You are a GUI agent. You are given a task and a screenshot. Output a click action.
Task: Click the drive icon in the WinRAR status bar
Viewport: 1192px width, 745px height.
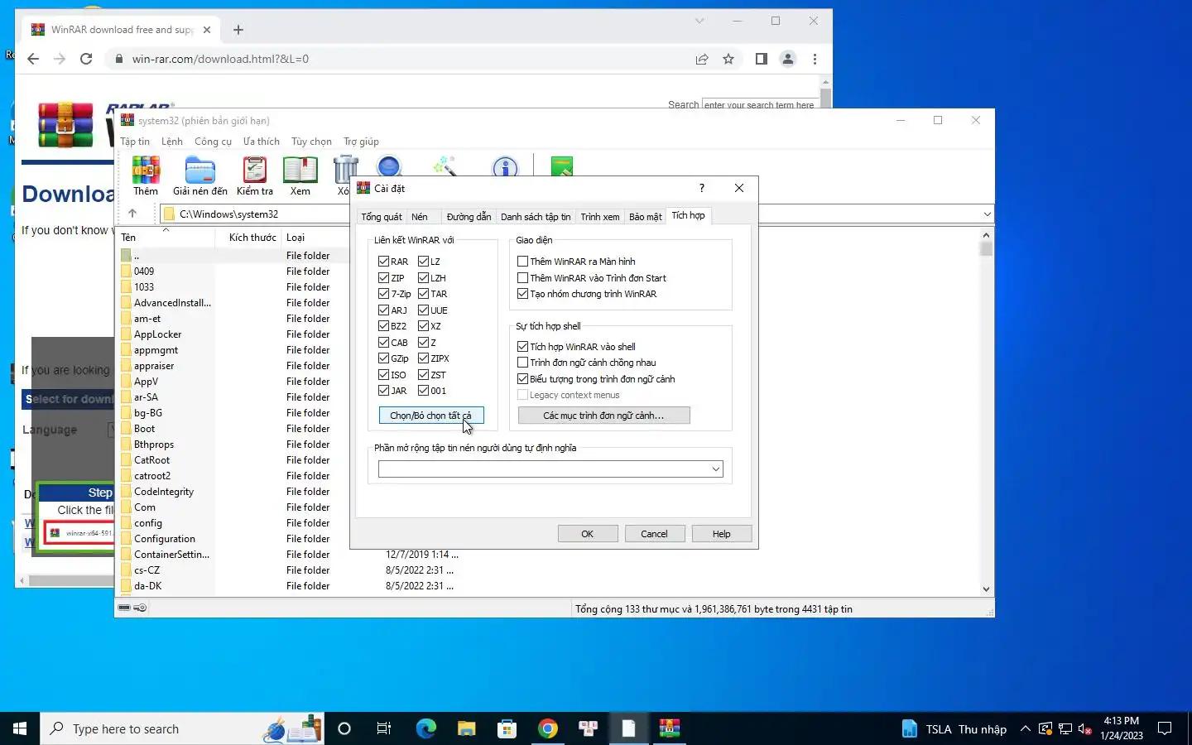(124, 608)
